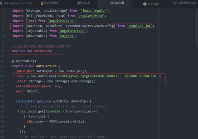
Task: Click 'refreshSubscription' property name
Action: tap(34, 86)
